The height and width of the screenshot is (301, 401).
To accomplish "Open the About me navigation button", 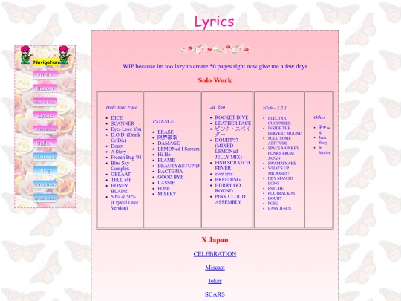I will click(45, 157).
